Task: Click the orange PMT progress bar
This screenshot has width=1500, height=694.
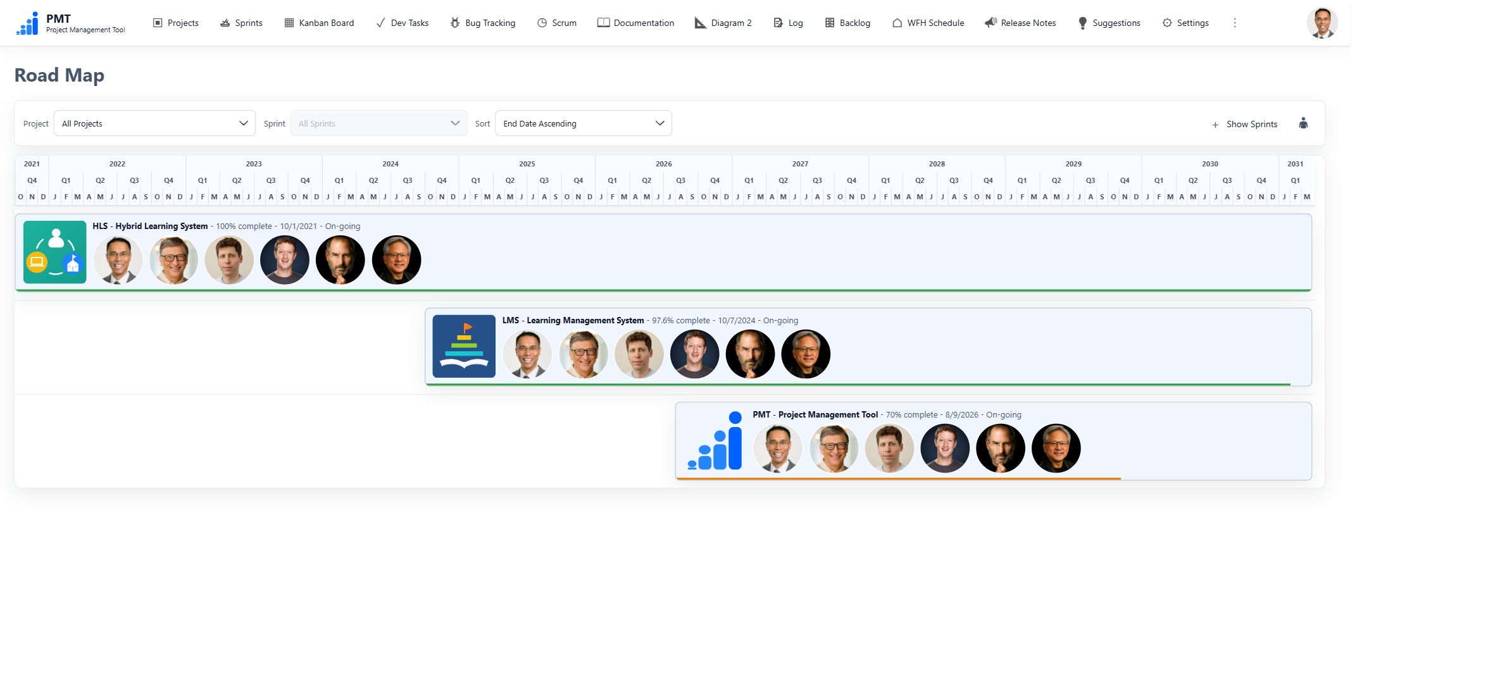Action: [898, 479]
